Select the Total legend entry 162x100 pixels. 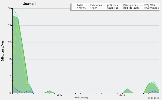tap(80, 5)
